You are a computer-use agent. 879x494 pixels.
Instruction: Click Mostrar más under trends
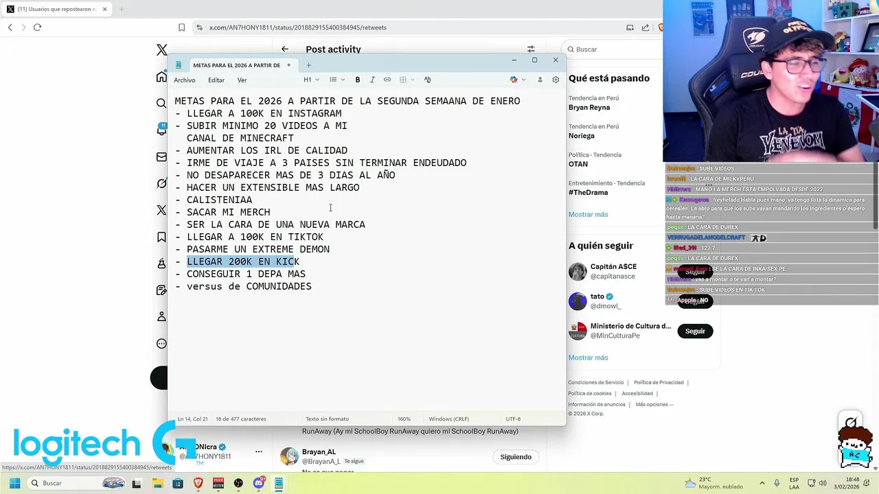pos(588,215)
